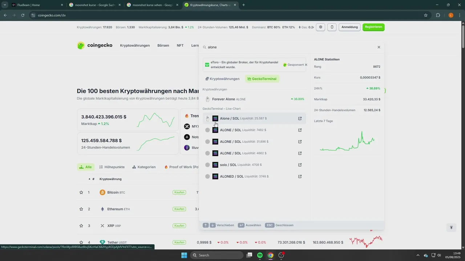Click the Ethereum ETH row name
465x261 pixels.
(x=114, y=209)
